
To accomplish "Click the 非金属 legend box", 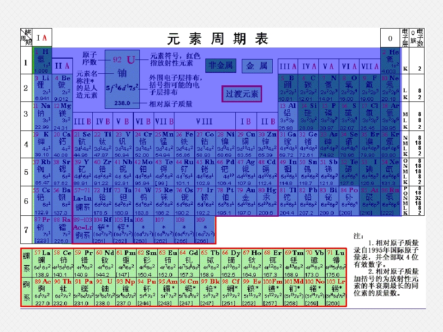I will (x=221, y=66).
